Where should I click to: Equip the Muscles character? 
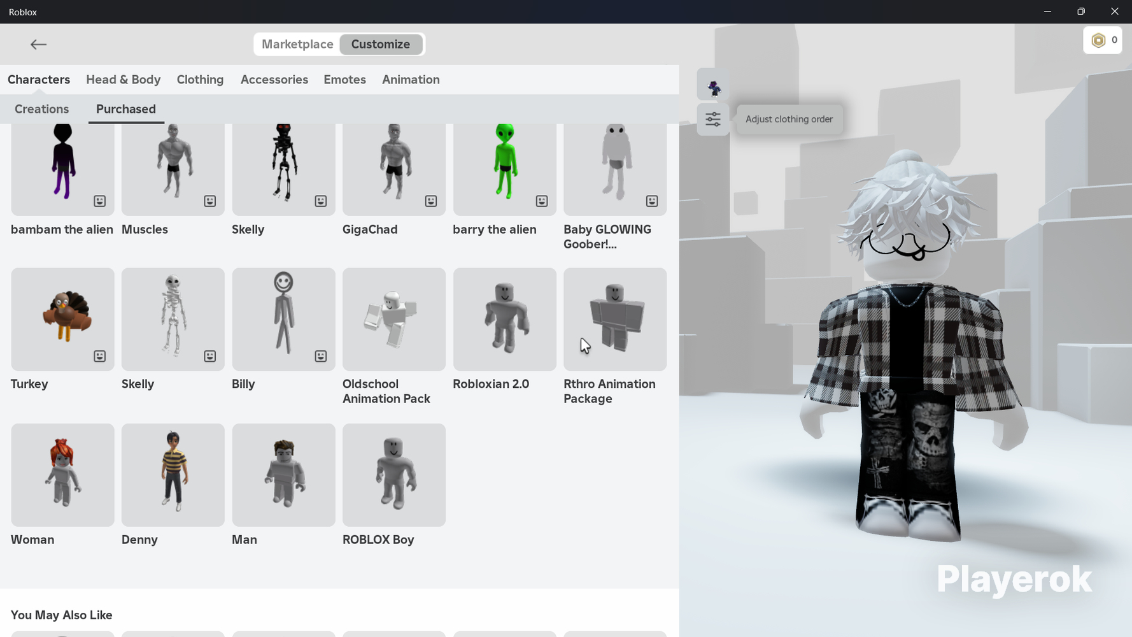[173, 169]
